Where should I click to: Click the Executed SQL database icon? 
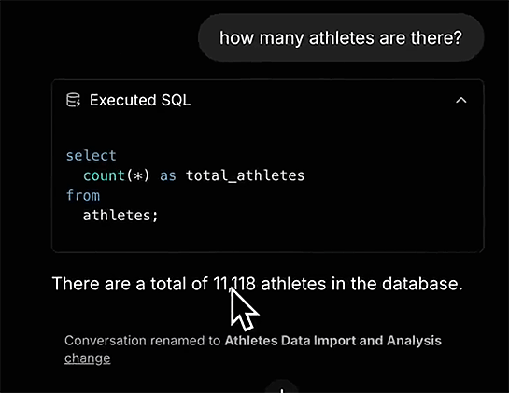click(73, 100)
